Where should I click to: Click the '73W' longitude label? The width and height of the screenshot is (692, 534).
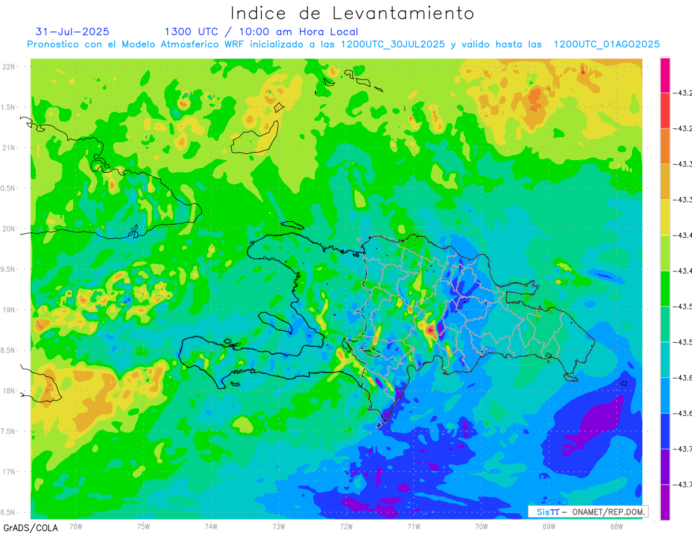pyautogui.click(x=279, y=526)
